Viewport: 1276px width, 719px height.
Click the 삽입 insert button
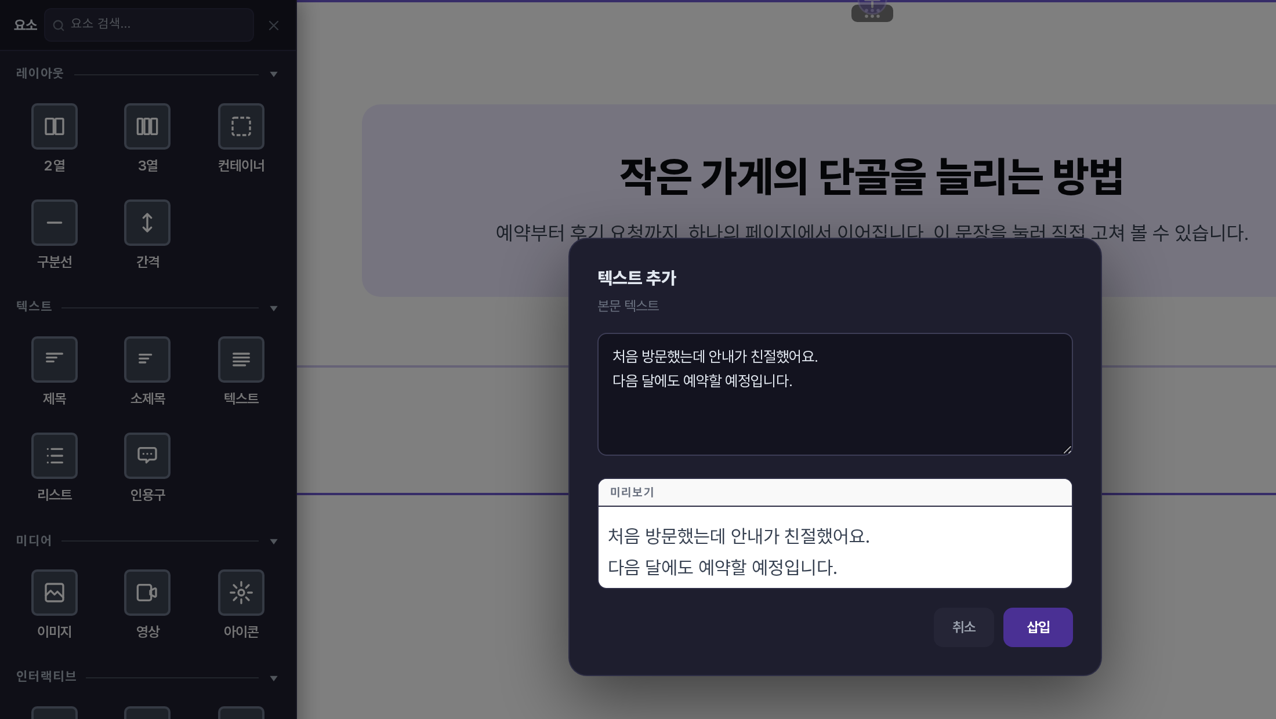pos(1038,627)
